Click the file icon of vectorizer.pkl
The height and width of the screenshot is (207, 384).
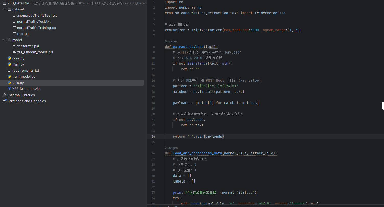[x=14, y=46]
